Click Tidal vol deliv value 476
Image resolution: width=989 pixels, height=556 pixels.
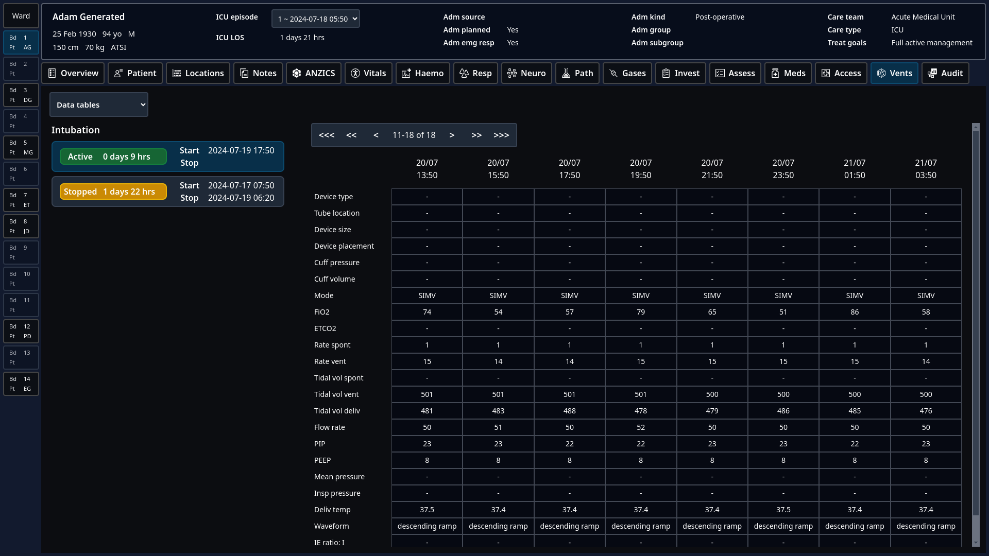926,411
